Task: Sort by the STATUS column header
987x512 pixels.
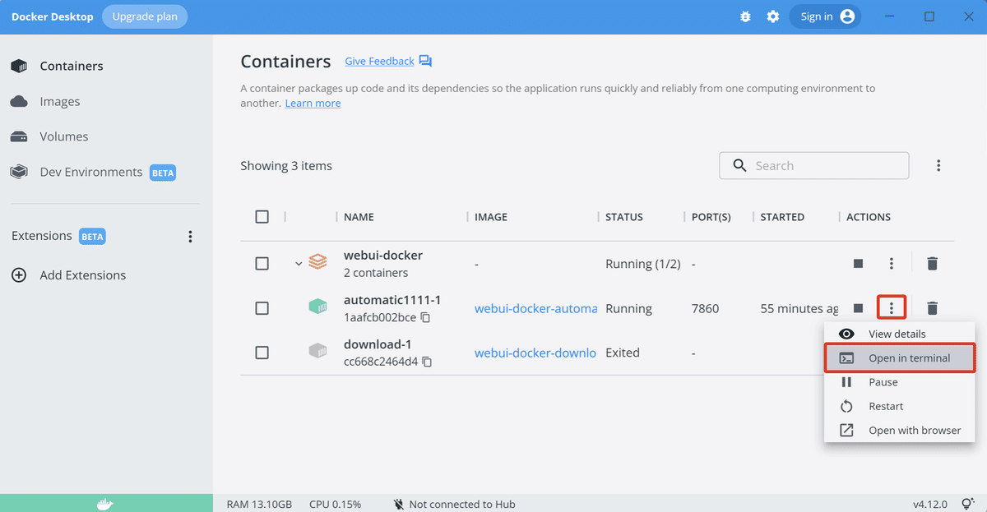Action: pos(624,217)
